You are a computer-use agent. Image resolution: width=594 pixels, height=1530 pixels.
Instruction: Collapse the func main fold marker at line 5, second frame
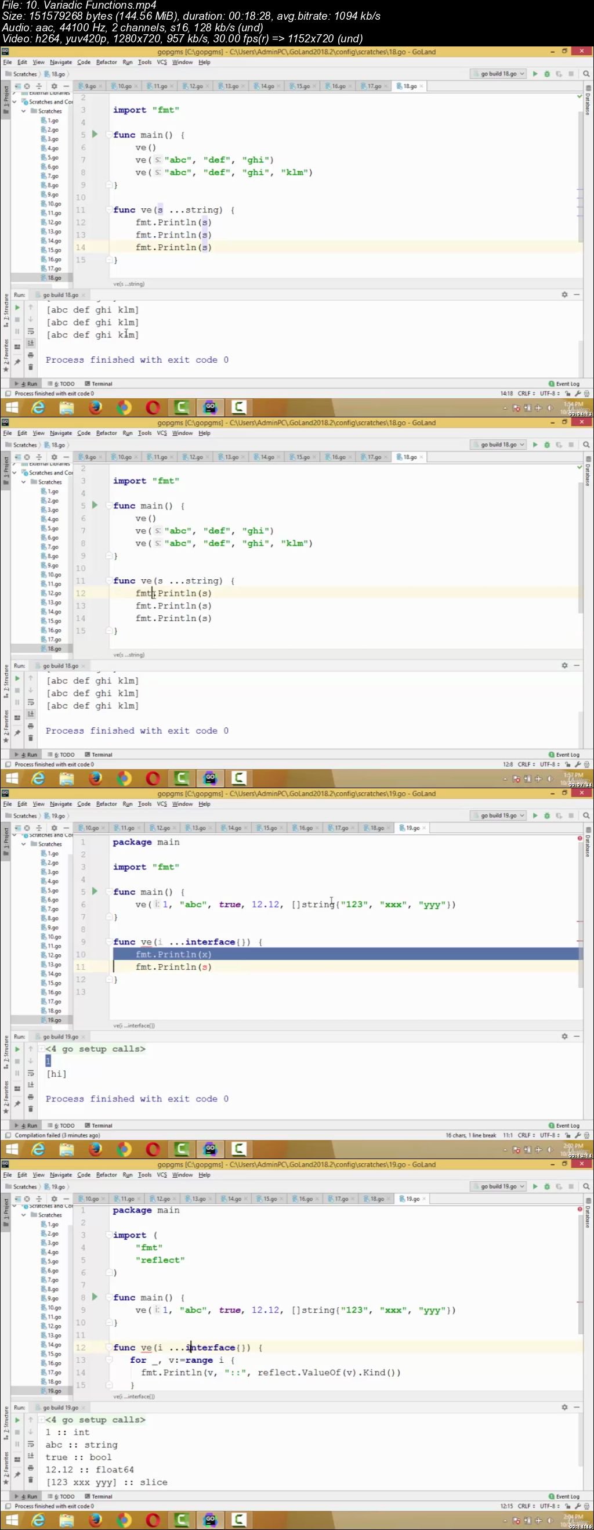coord(109,506)
